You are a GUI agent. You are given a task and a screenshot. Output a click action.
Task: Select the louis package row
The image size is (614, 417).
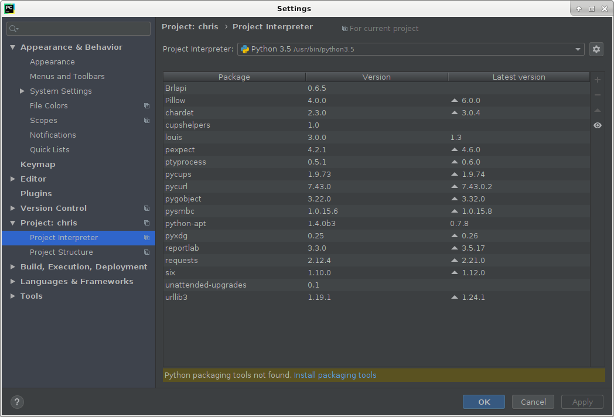coord(376,138)
